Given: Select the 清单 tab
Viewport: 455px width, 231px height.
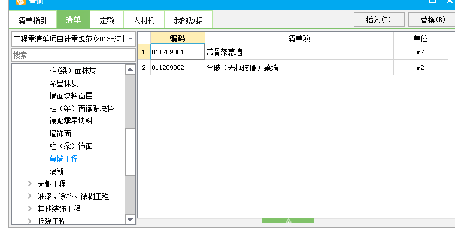Looking at the screenshot, I should click(x=74, y=20).
